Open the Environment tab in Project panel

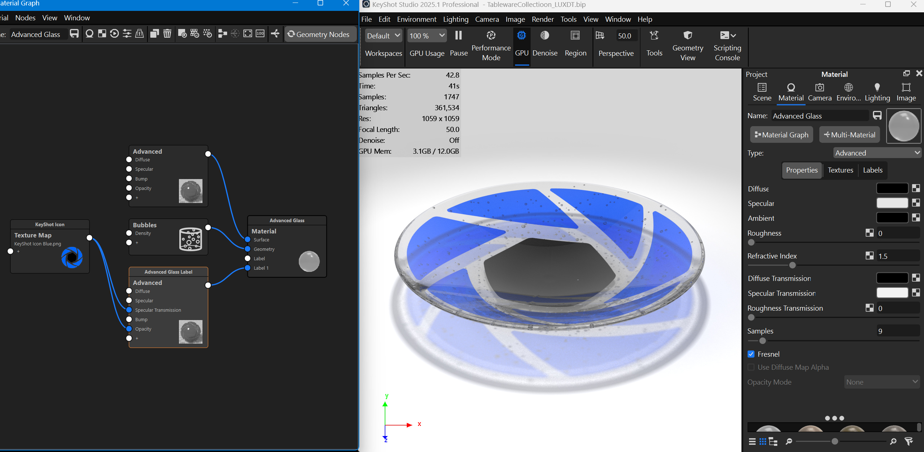pos(848,92)
